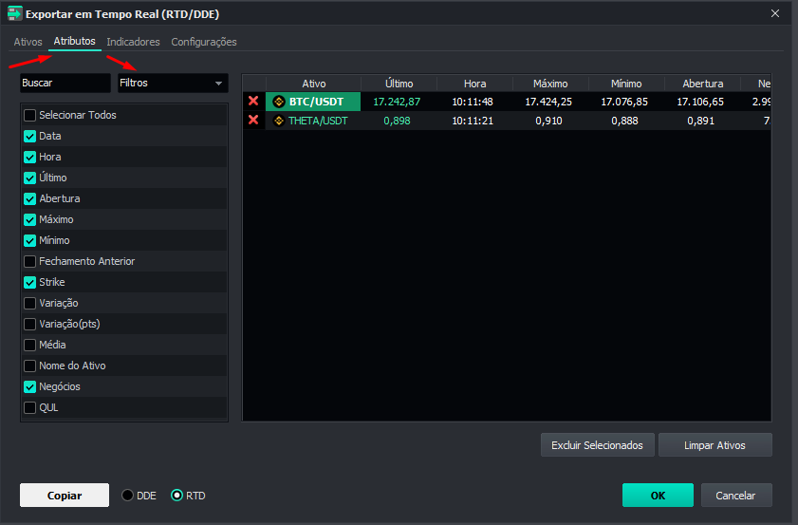Select the DDE radio option
798x525 pixels.
[x=129, y=496]
